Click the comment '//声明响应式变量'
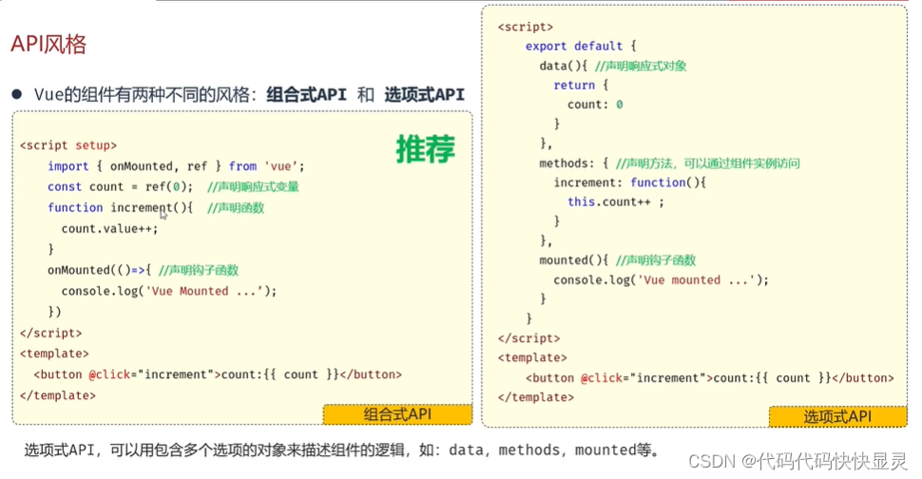 click(x=253, y=187)
